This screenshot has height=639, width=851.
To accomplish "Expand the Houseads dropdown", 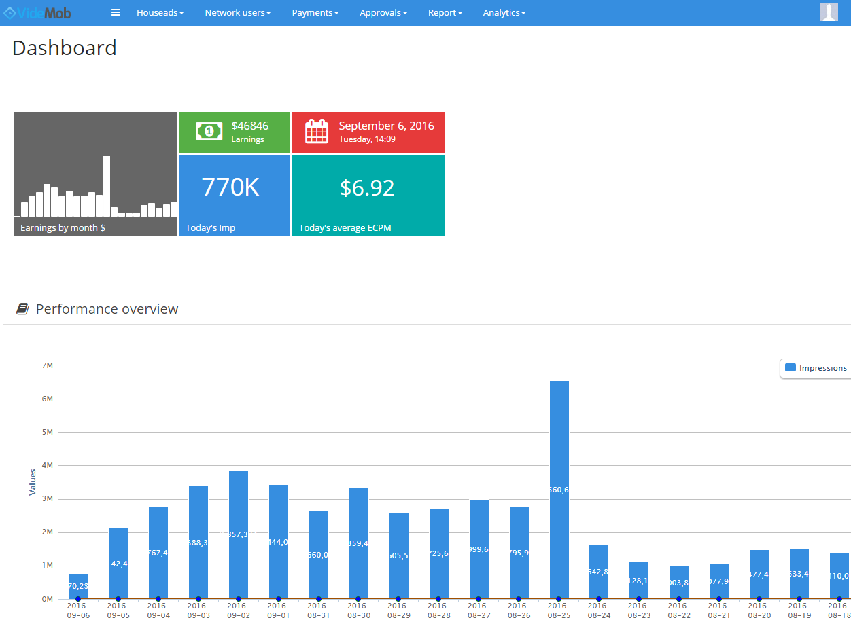I will pyautogui.click(x=160, y=12).
